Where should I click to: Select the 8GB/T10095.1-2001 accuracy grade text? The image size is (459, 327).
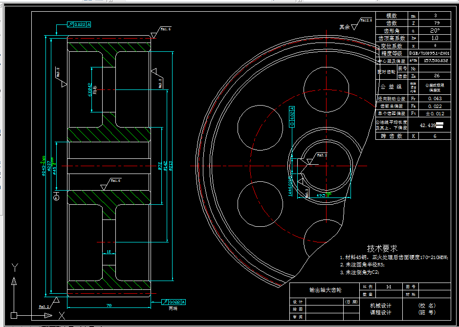pos(429,54)
